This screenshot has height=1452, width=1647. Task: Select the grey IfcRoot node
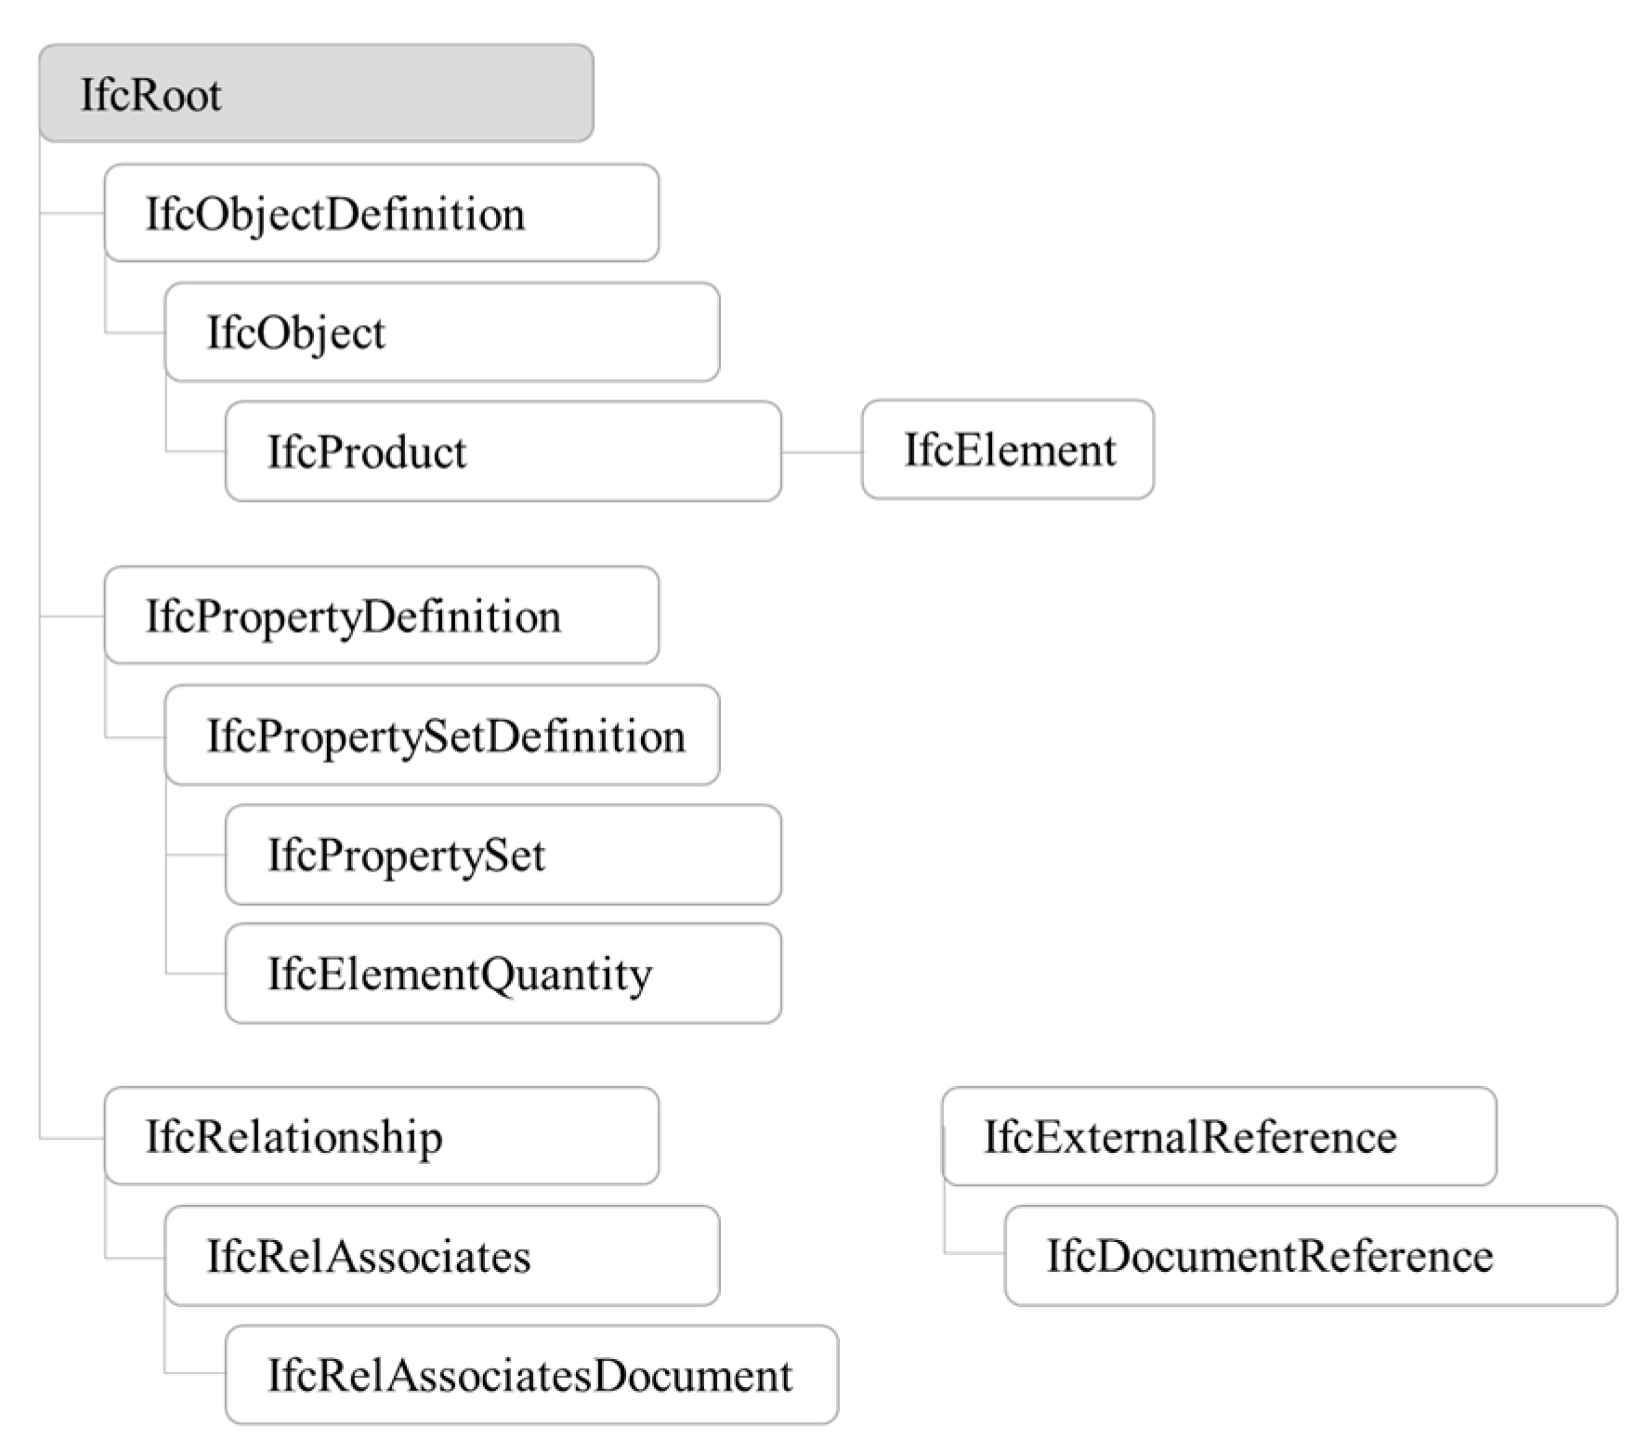[x=316, y=94]
